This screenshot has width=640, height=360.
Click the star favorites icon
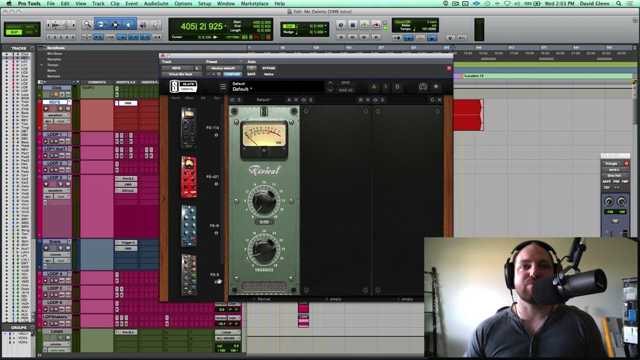pyautogui.click(x=436, y=86)
